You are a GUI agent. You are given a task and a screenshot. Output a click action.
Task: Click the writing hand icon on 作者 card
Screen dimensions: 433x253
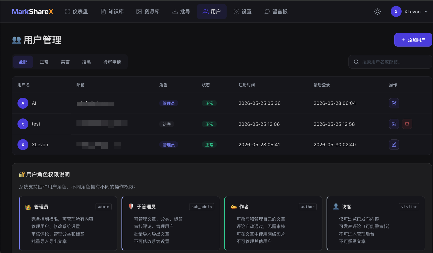click(233, 207)
